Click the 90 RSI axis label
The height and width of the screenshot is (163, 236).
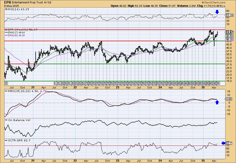click(x=228, y=11)
